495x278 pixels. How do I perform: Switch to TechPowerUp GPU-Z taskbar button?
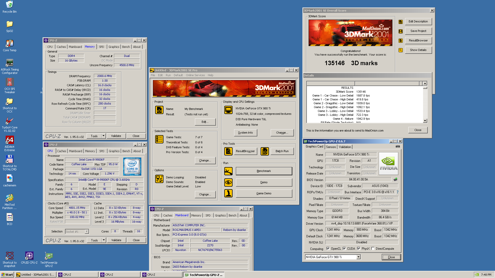pyautogui.click(x=204, y=275)
